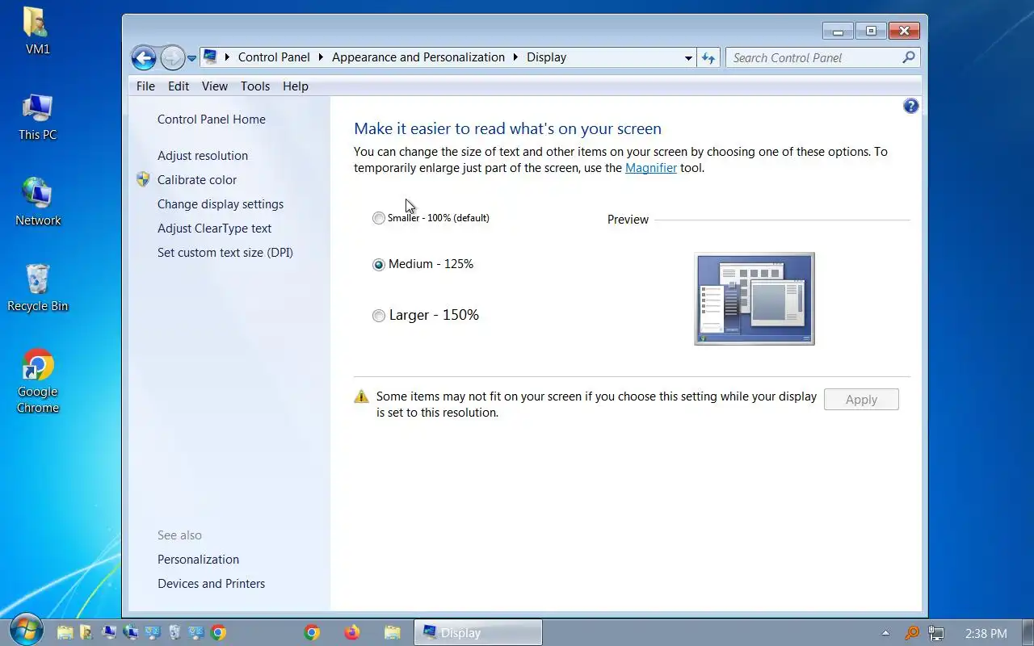The height and width of the screenshot is (646, 1034).
Task: Click the computer icon in the quick launch
Action: [x=108, y=632]
